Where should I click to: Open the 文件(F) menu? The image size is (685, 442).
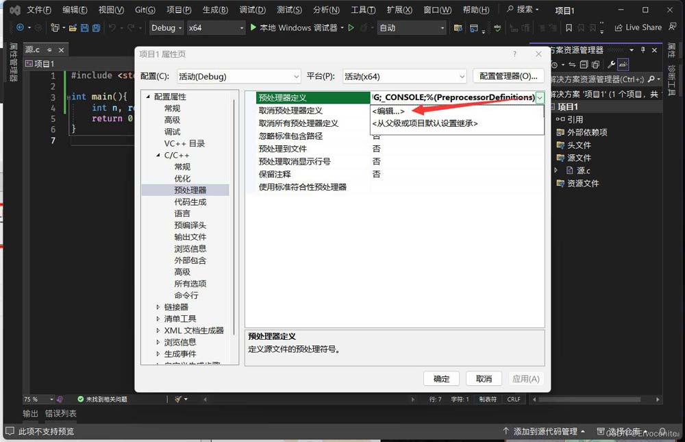click(39, 10)
